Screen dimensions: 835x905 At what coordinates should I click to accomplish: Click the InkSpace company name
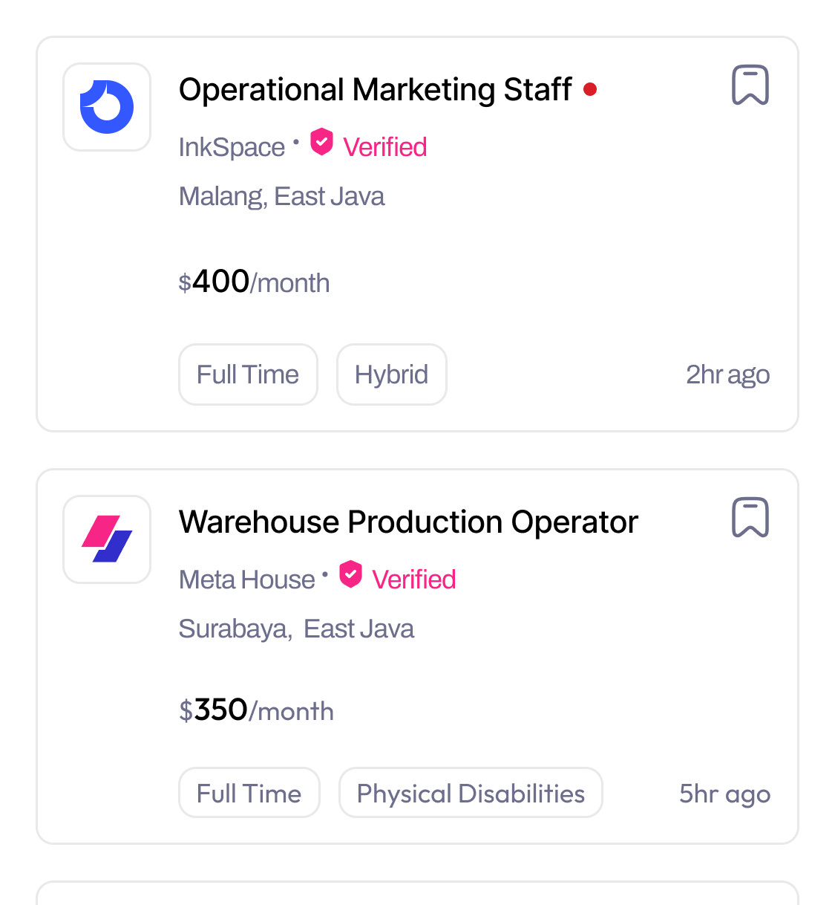pyautogui.click(x=232, y=147)
